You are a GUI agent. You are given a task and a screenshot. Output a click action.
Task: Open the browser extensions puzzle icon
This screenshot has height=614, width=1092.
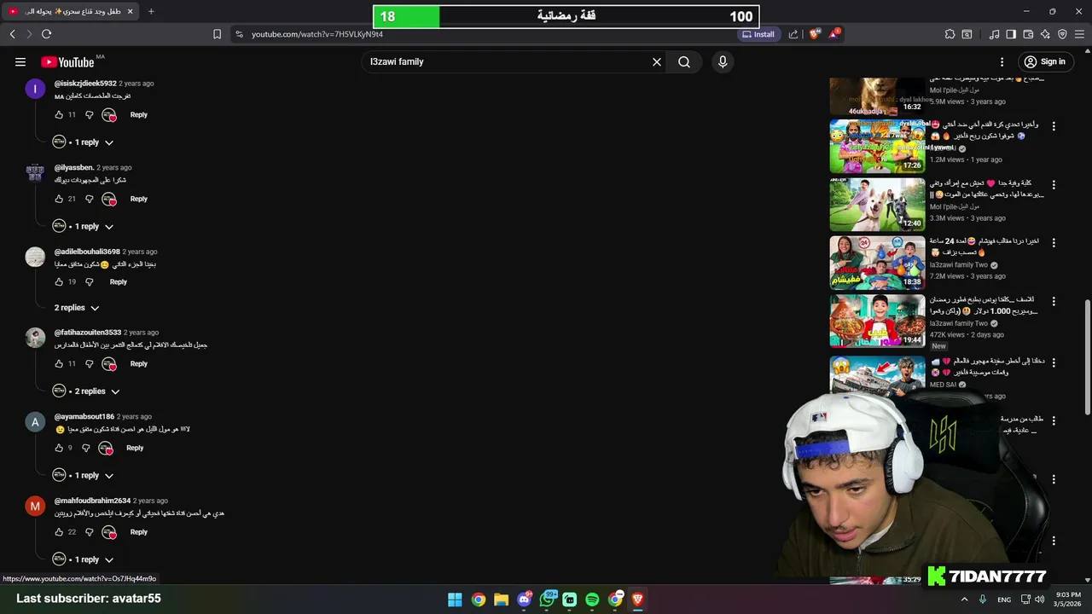click(950, 34)
